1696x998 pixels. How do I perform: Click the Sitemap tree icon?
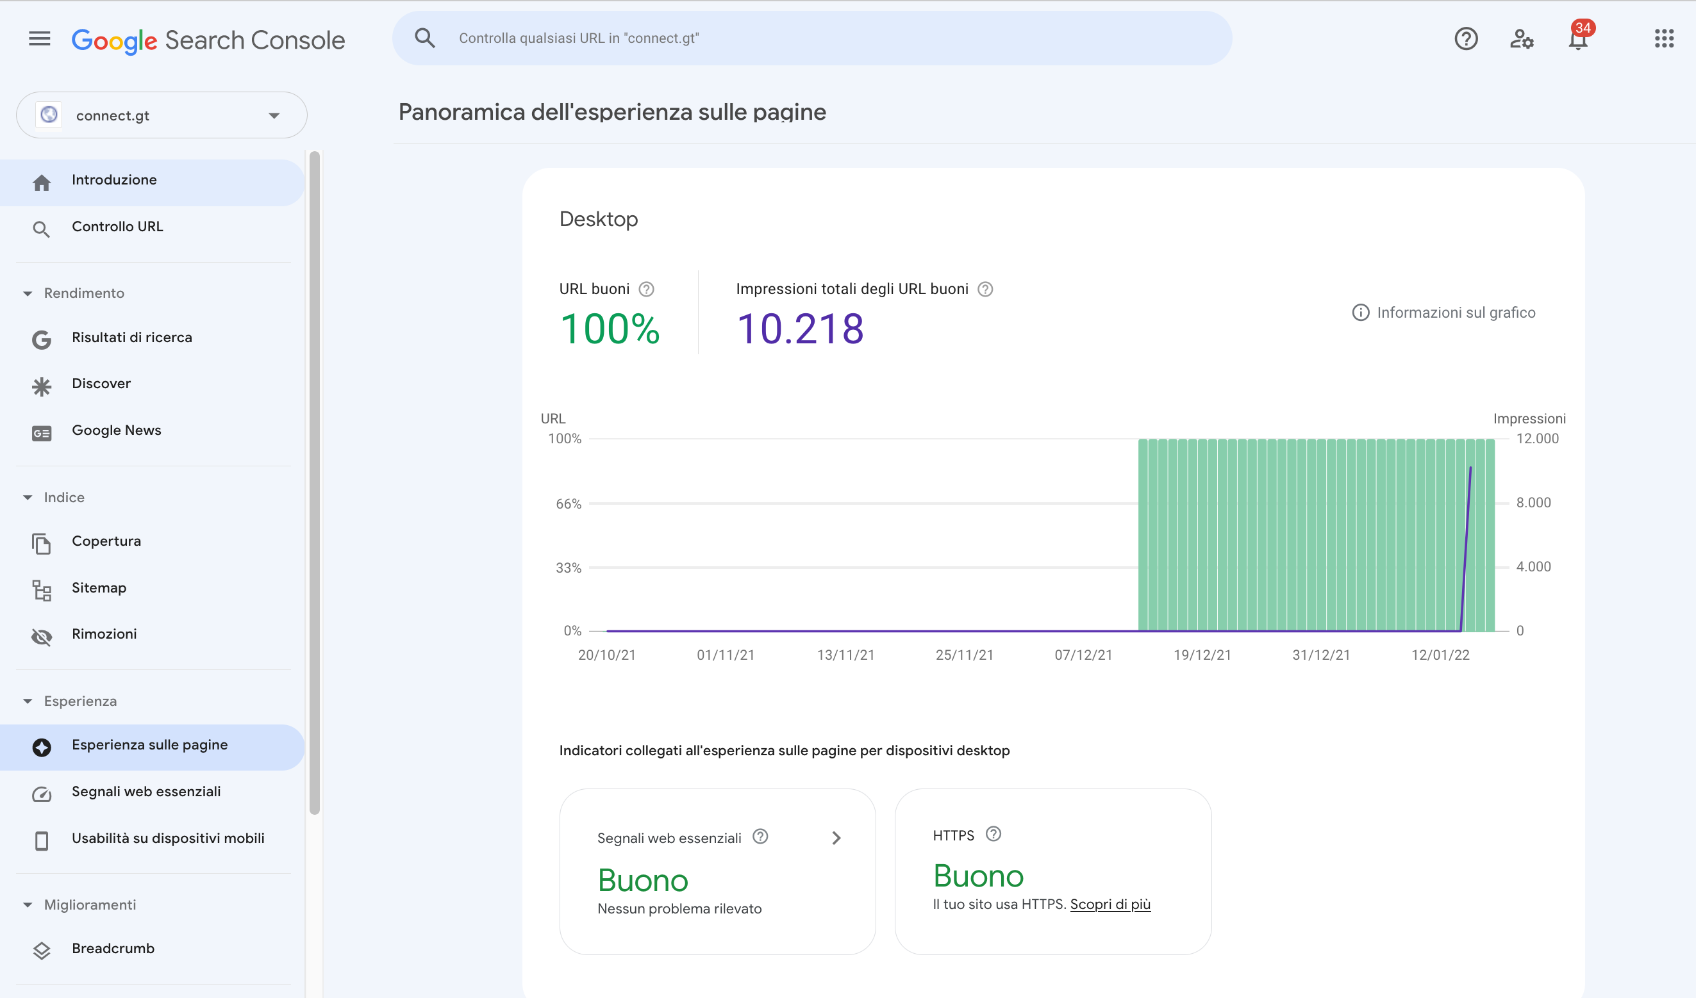pyautogui.click(x=42, y=591)
